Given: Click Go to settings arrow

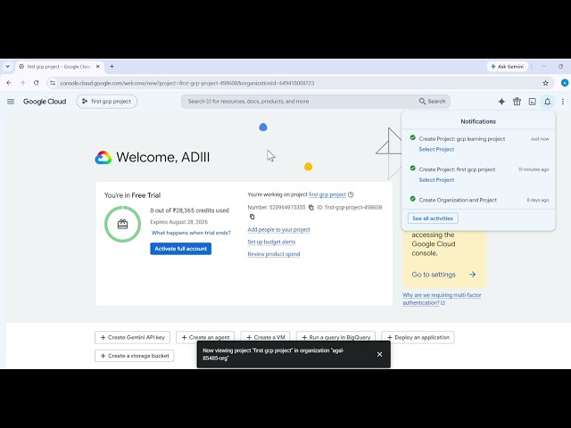Looking at the screenshot, I should click(472, 275).
